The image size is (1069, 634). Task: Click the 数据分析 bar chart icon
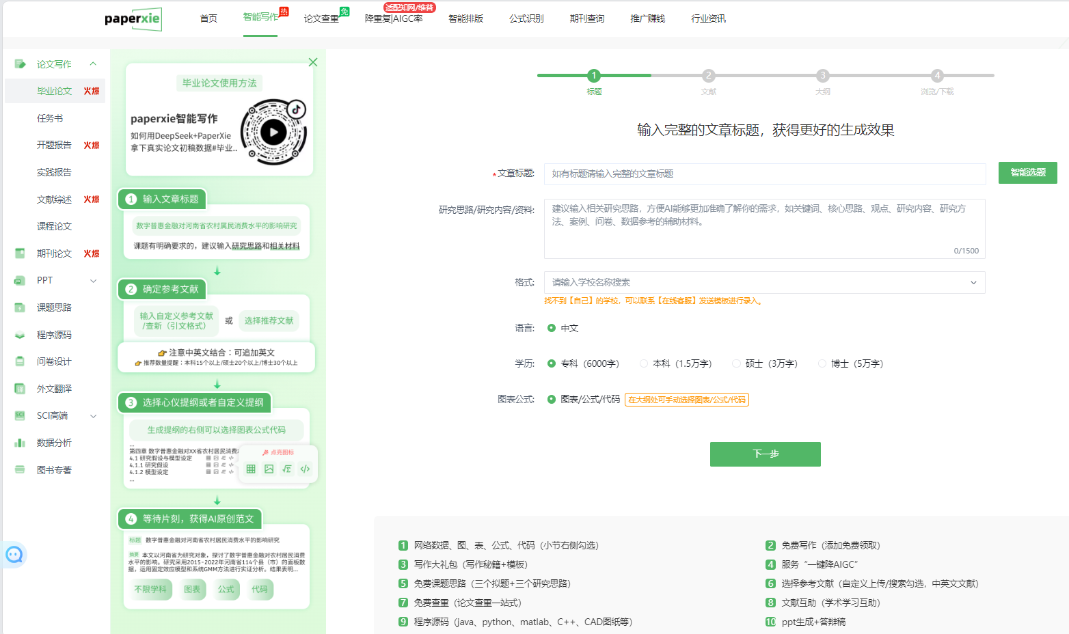tap(20, 443)
